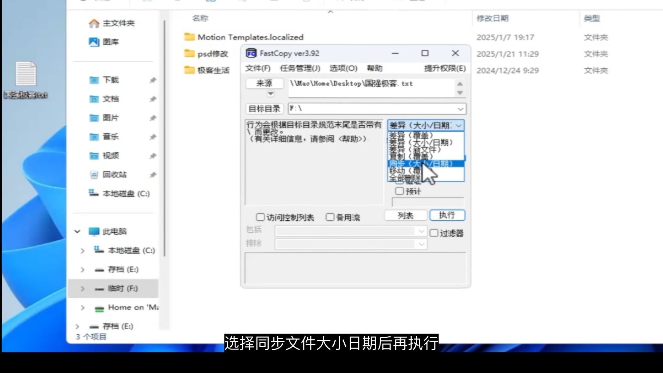The height and width of the screenshot is (373, 663).
Task: Click source path scroll-up arrow
Action: (460, 84)
